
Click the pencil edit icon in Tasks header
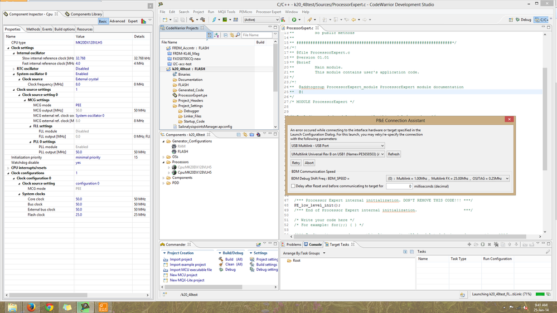click(548, 252)
